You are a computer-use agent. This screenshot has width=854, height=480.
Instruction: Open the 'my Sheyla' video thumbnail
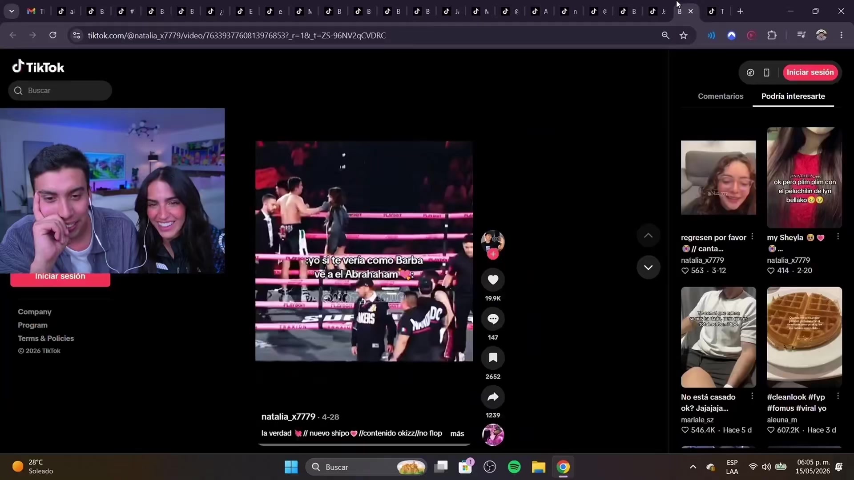[804, 177]
